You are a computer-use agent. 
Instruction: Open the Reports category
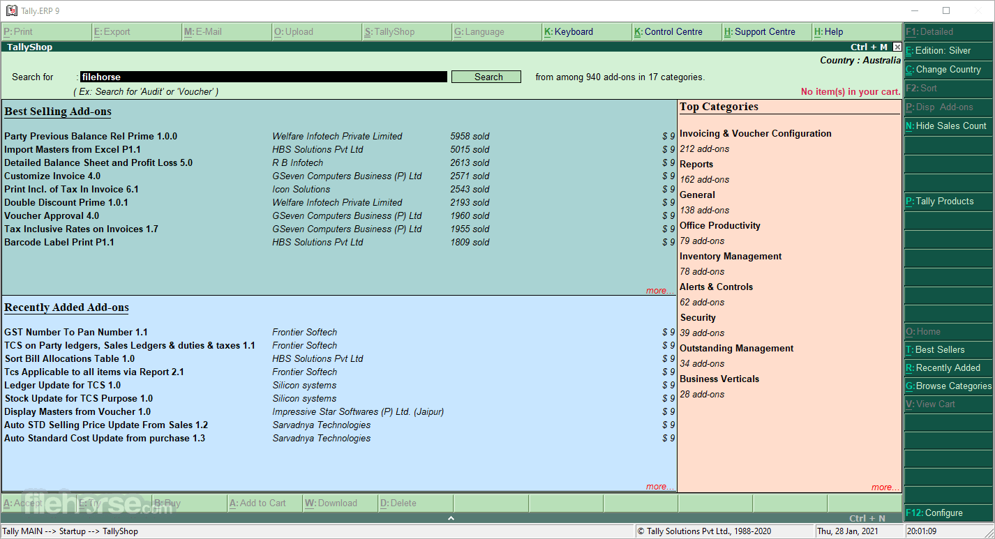(x=696, y=164)
